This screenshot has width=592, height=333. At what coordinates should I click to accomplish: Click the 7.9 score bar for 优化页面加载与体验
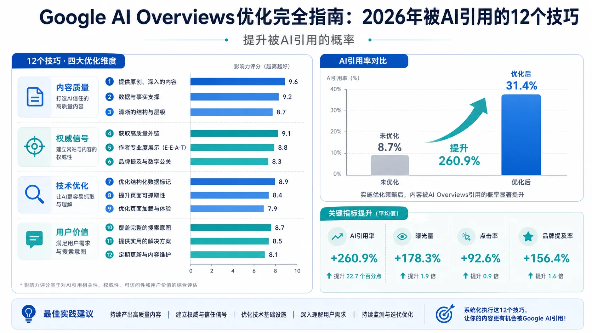[227, 209]
